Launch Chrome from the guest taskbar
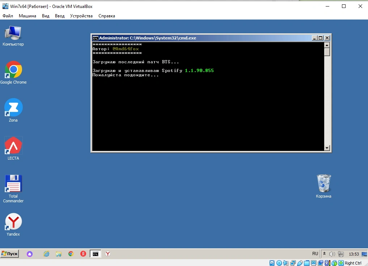The height and width of the screenshot is (266, 368). pyautogui.click(x=71, y=254)
